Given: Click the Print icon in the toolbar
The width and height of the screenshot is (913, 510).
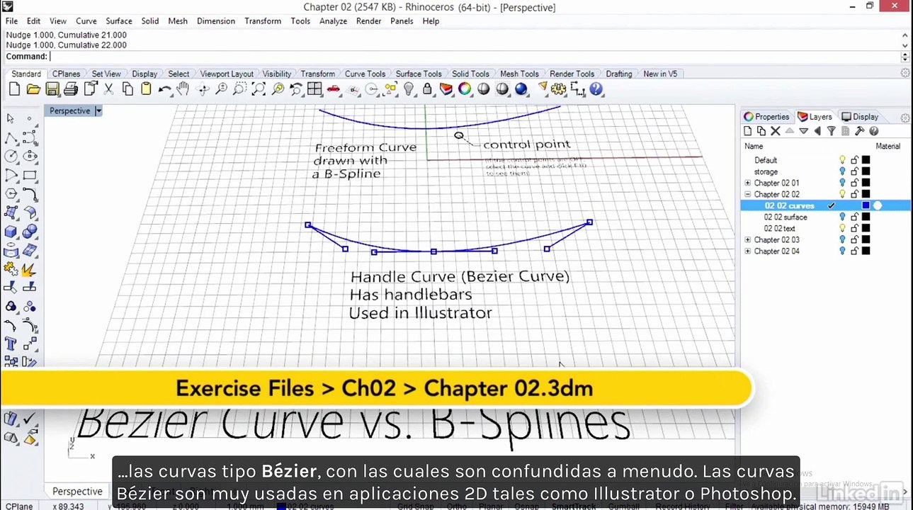Looking at the screenshot, I should coord(71,89).
